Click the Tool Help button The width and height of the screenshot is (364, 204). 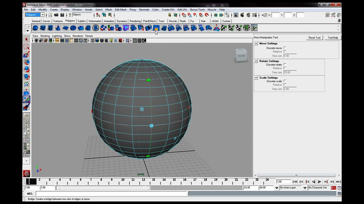pos(333,38)
